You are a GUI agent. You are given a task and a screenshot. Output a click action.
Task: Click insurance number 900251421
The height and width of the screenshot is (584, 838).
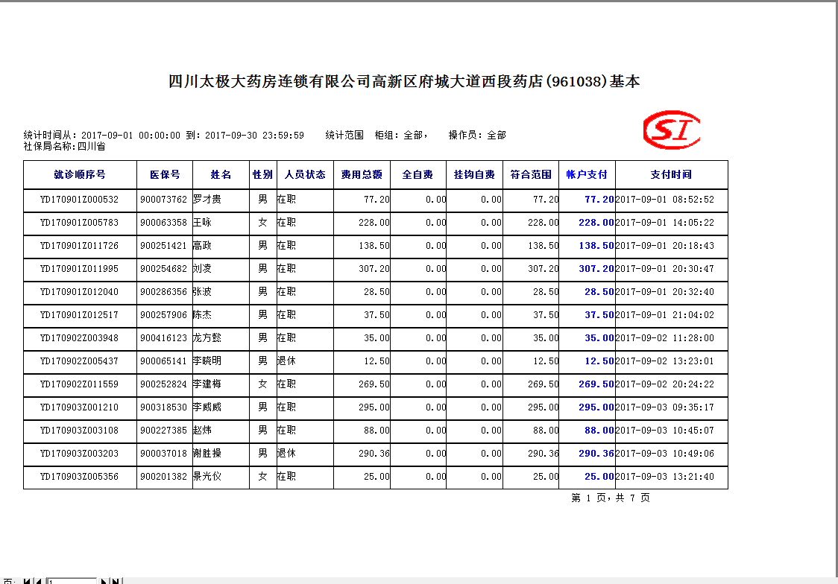point(163,246)
